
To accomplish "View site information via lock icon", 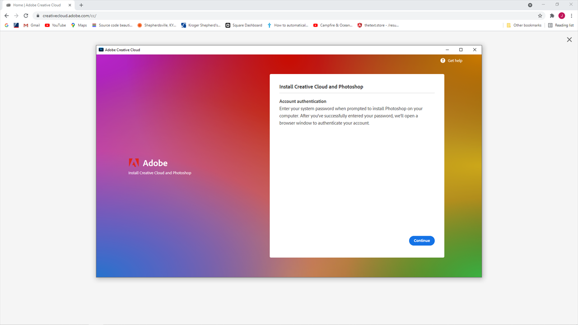I will (38, 15).
